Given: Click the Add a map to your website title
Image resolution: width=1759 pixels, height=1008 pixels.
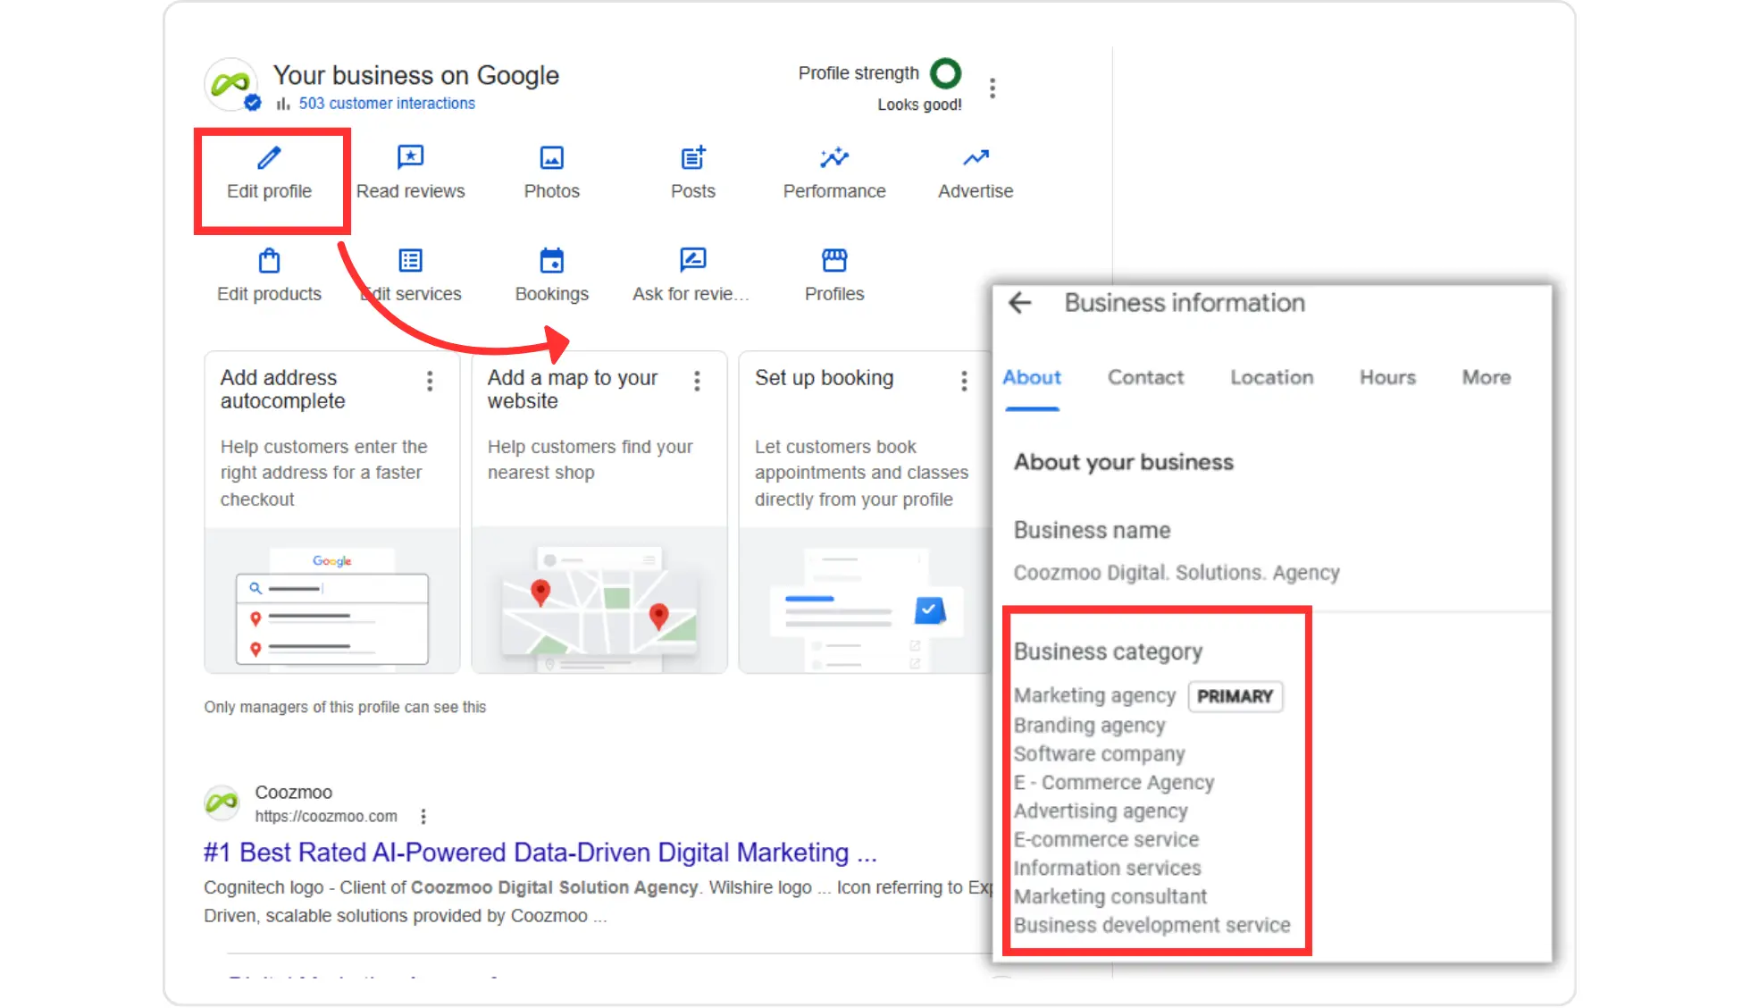Looking at the screenshot, I should tap(573, 390).
